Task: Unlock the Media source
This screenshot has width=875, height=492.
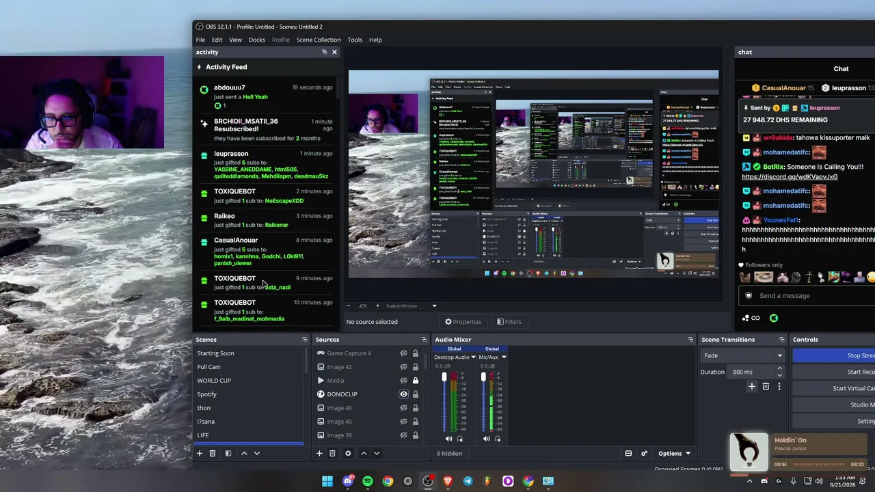Action: 415,381
